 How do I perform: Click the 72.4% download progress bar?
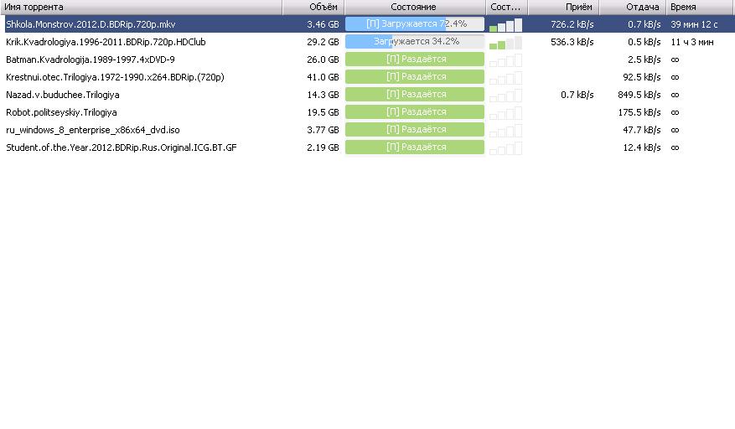click(415, 24)
